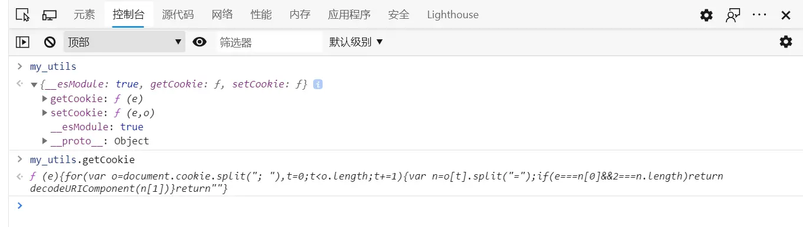Click the 筛选器 filter input field

270,42
